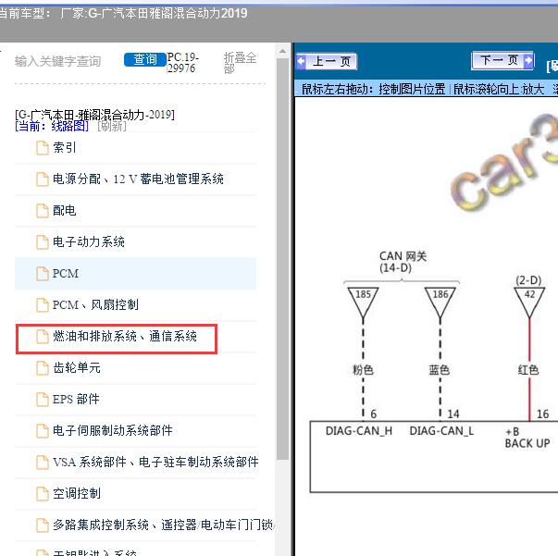This screenshot has height=556, width=558.
Task: Click the 红色 wire color label
Action: point(528,370)
